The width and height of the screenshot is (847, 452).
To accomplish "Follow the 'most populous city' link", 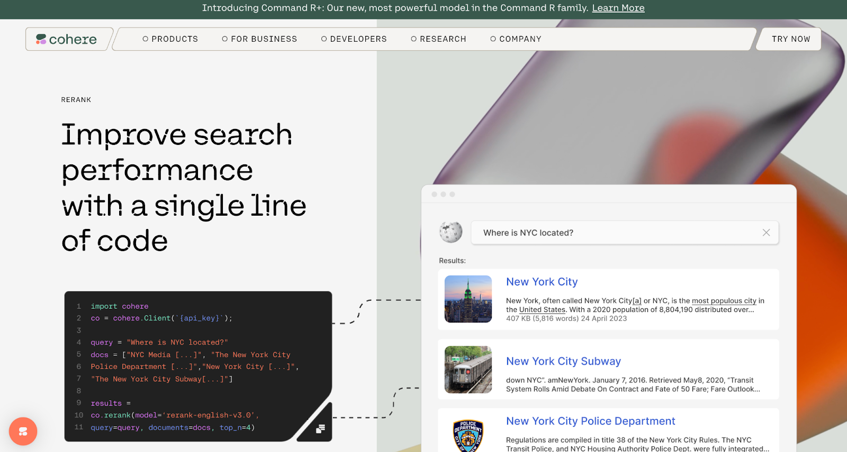I will (x=724, y=301).
